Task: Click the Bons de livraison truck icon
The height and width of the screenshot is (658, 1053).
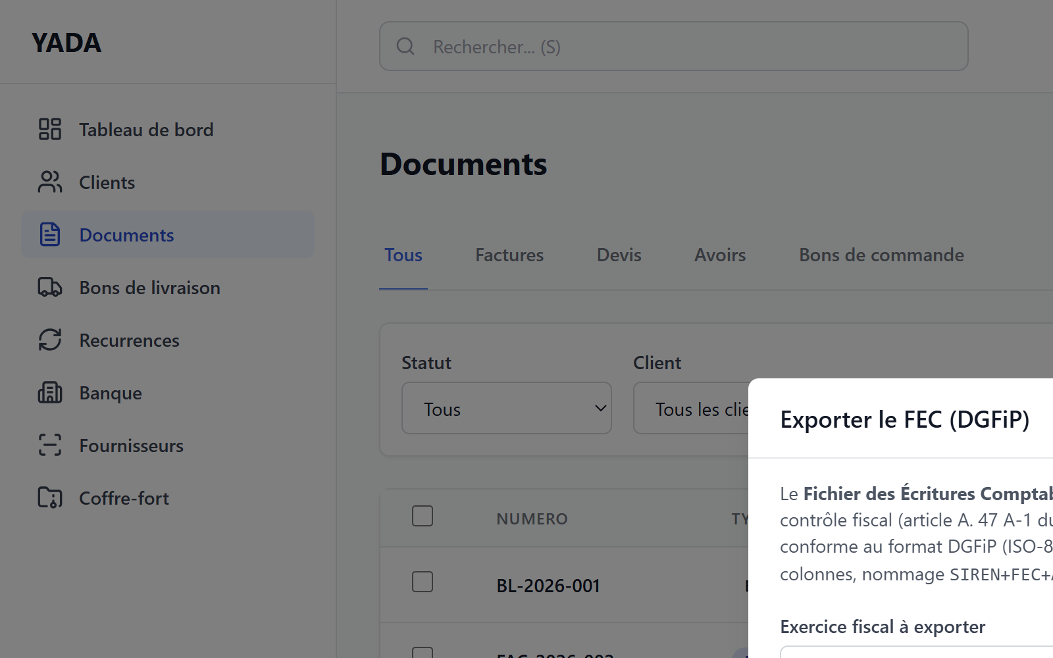Action: coord(50,287)
